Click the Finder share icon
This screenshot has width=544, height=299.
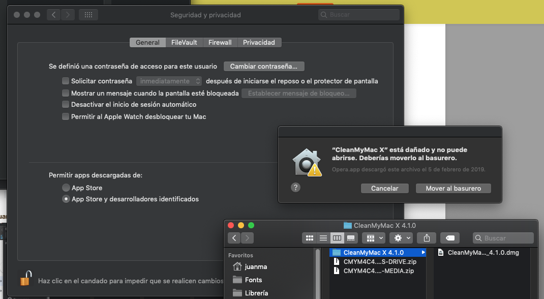(x=427, y=238)
